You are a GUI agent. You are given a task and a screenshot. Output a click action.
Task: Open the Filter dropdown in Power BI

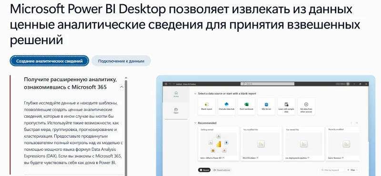(352, 170)
